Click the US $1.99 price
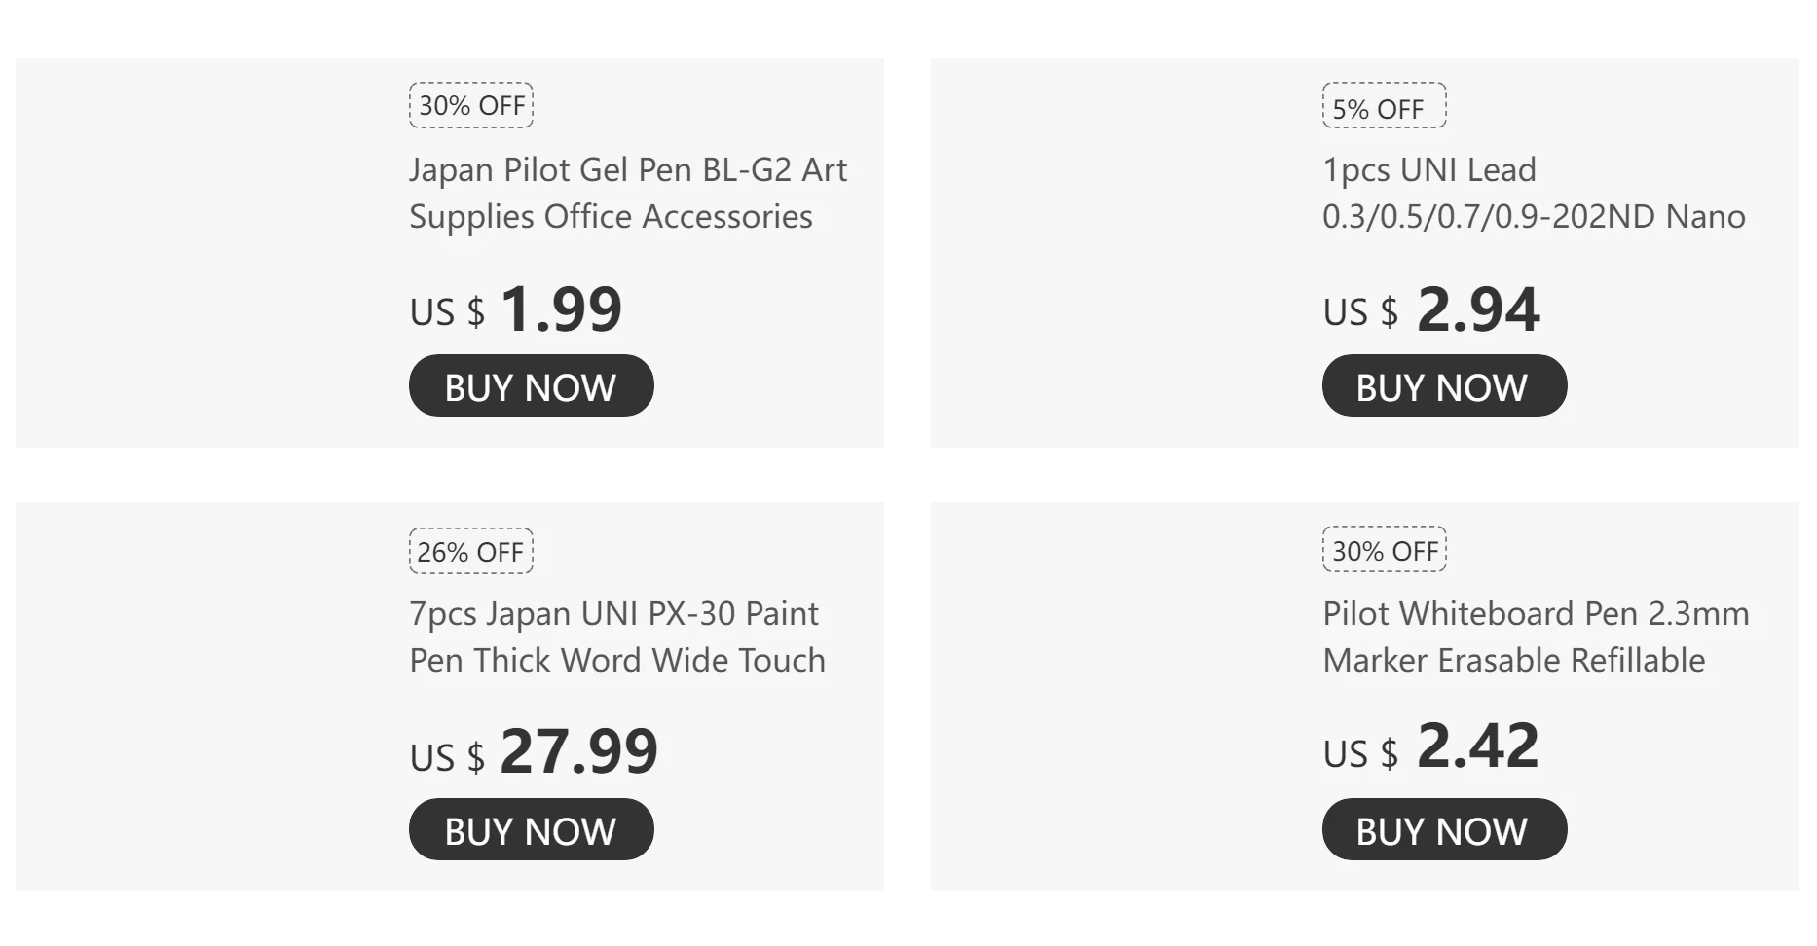This screenshot has height=946, width=1817. (x=515, y=309)
